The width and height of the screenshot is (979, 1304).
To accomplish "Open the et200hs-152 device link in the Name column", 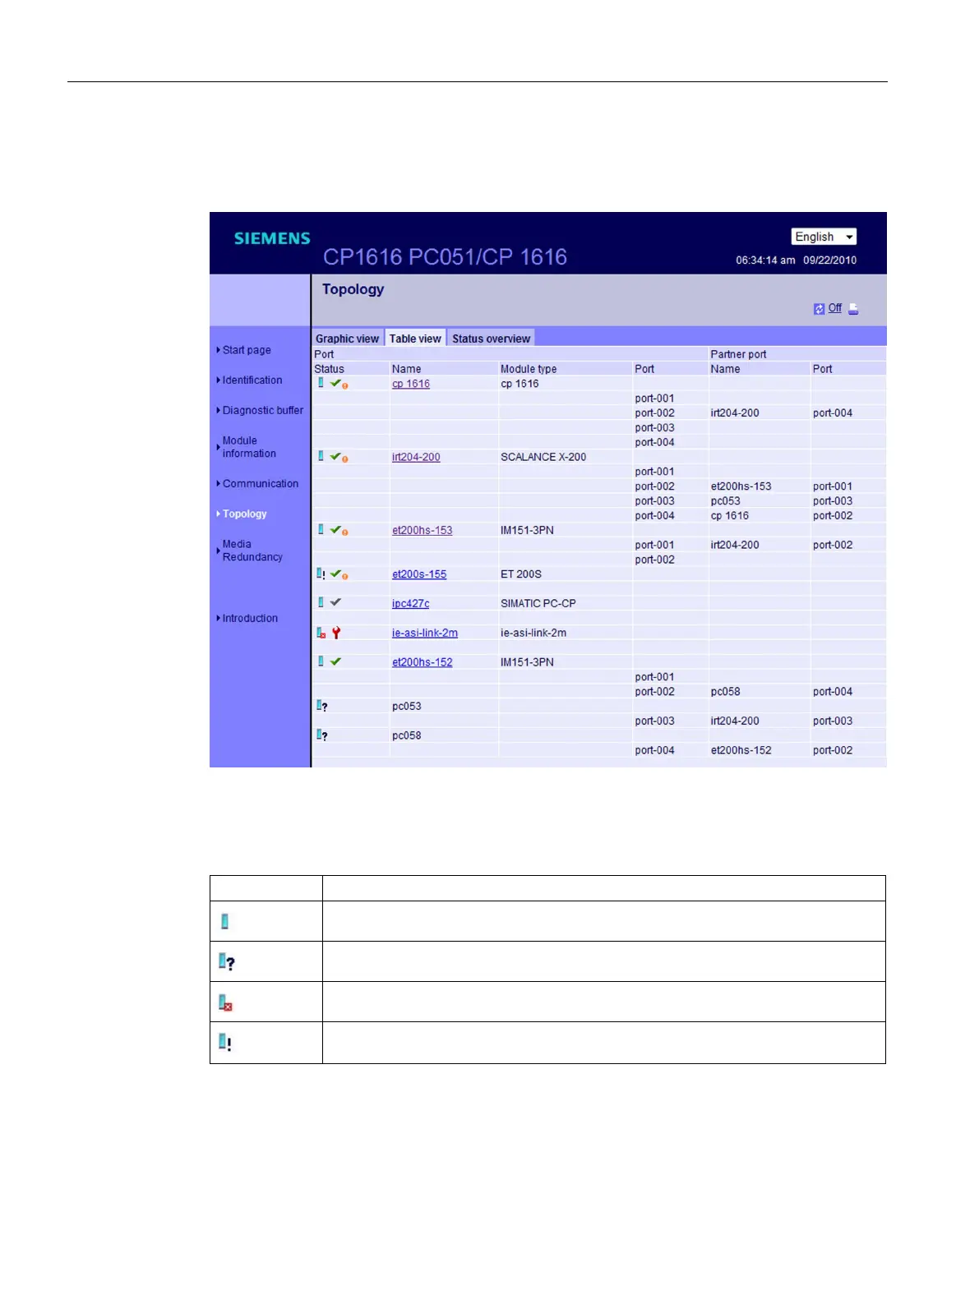I will click(423, 662).
